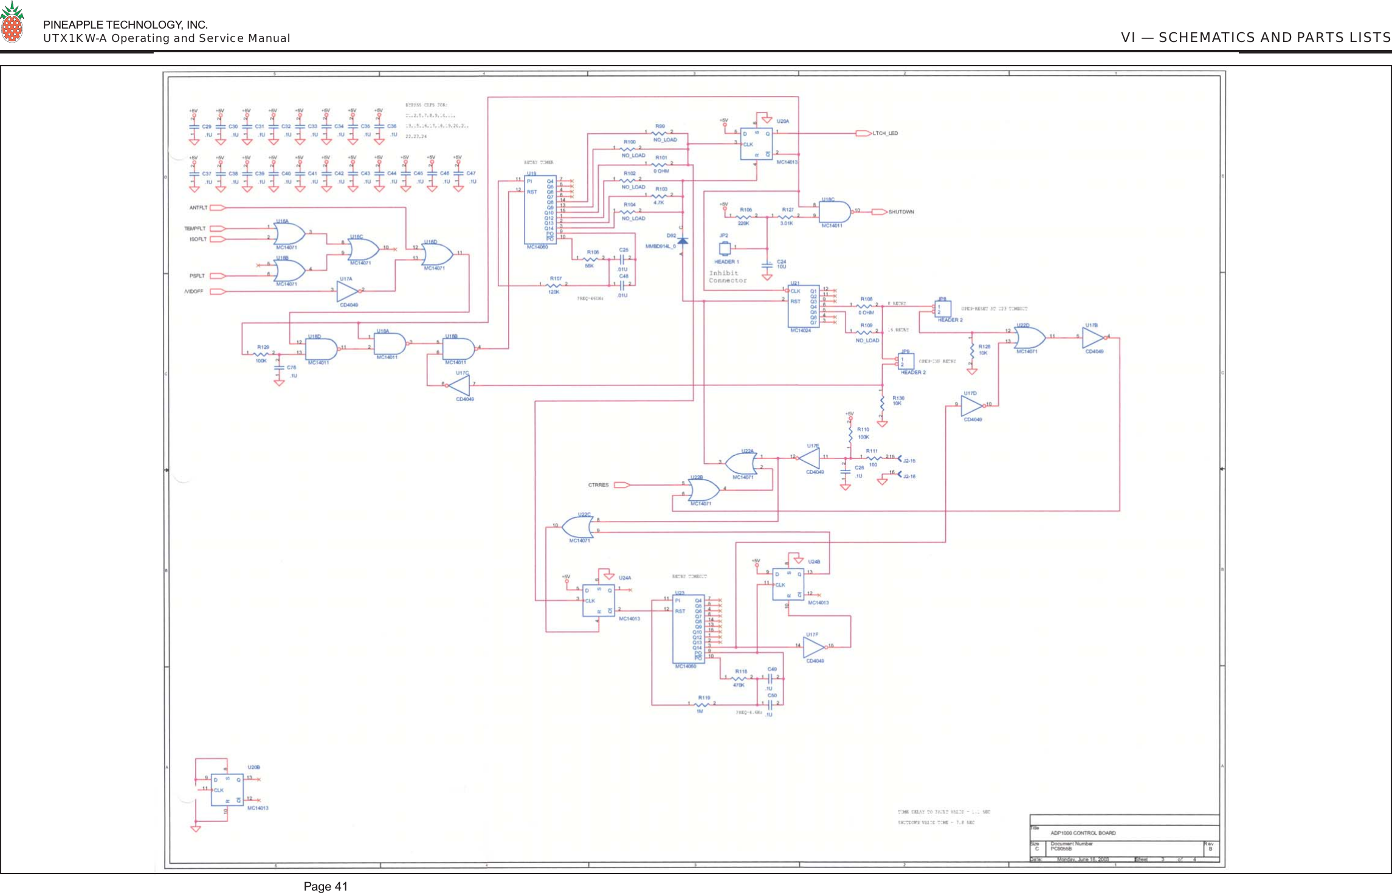
Task: Select the U17E inverter symbol
Action: click(x=809, y=459)
